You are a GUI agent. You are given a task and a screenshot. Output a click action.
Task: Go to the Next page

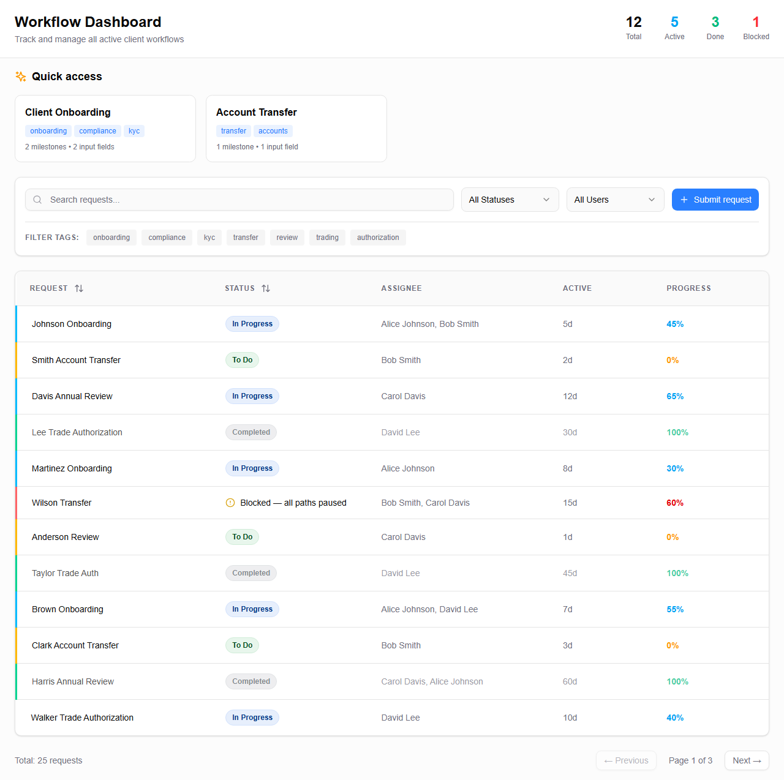click(x=747, y=760)
